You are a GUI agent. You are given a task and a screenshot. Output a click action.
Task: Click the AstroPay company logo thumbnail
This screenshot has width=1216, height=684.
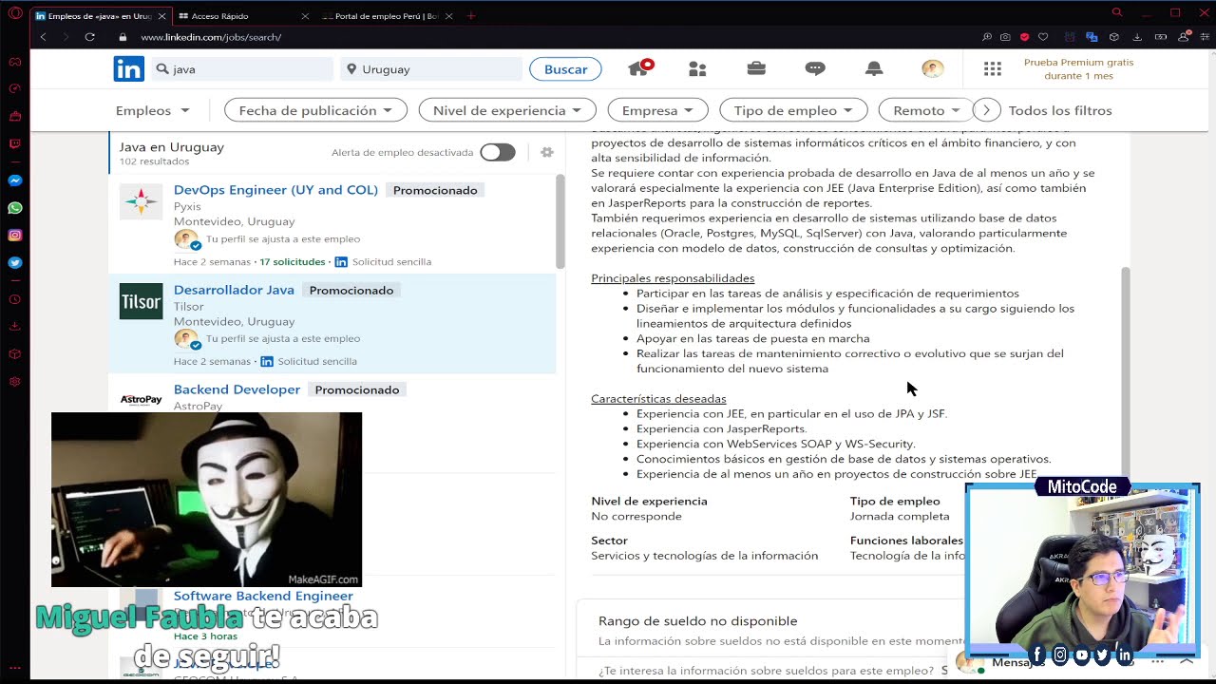coord(141,400)
